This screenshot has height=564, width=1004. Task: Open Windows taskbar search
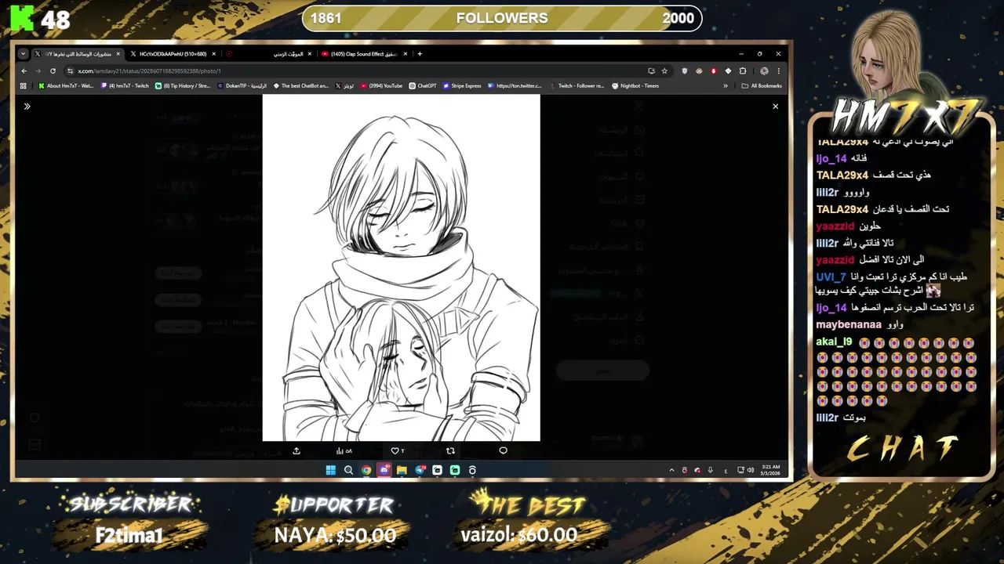348,470
